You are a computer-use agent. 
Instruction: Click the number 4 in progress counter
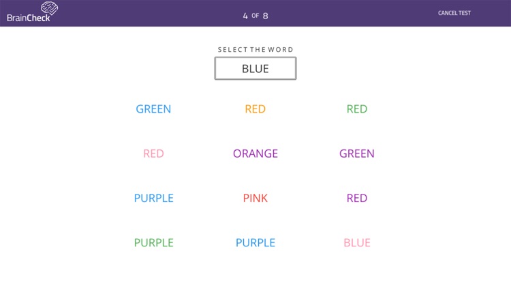(245, 16)
